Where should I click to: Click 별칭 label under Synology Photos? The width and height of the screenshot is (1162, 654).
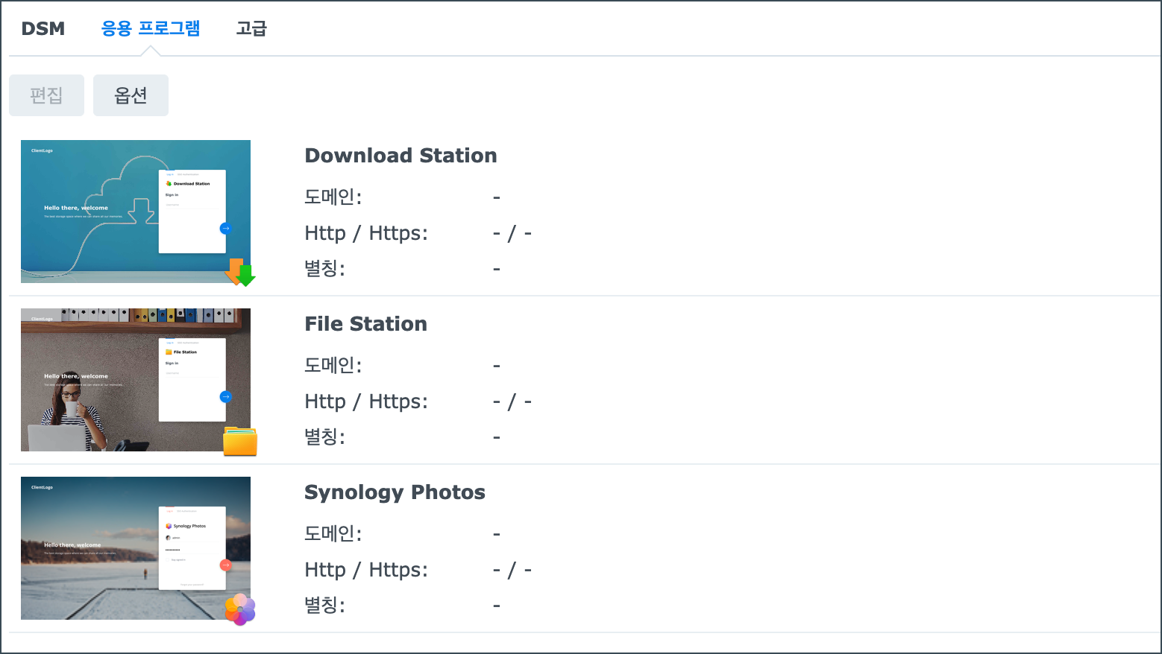324,606
